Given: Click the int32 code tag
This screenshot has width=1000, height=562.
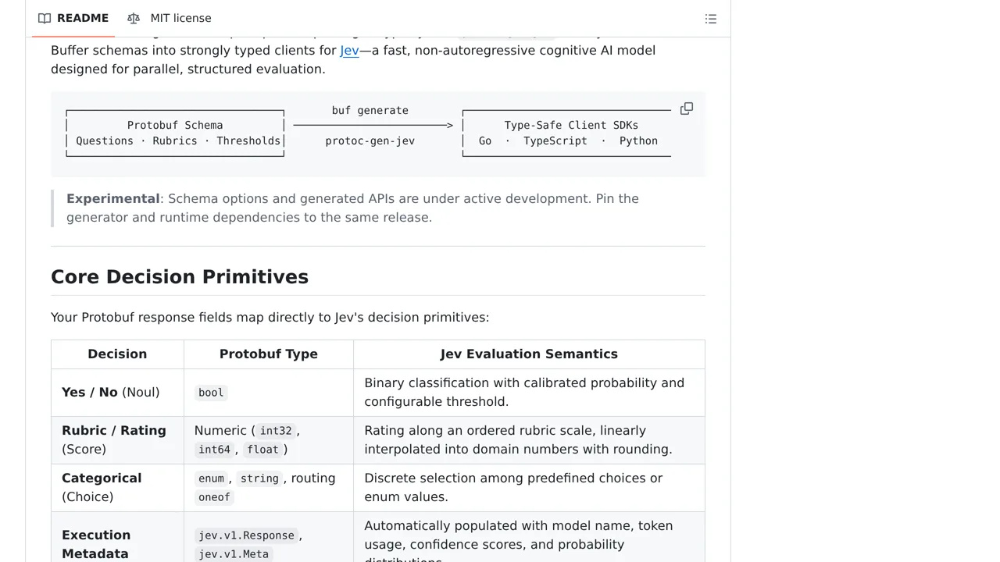Looking at the screenshot, I should click(x=276, y=431).
